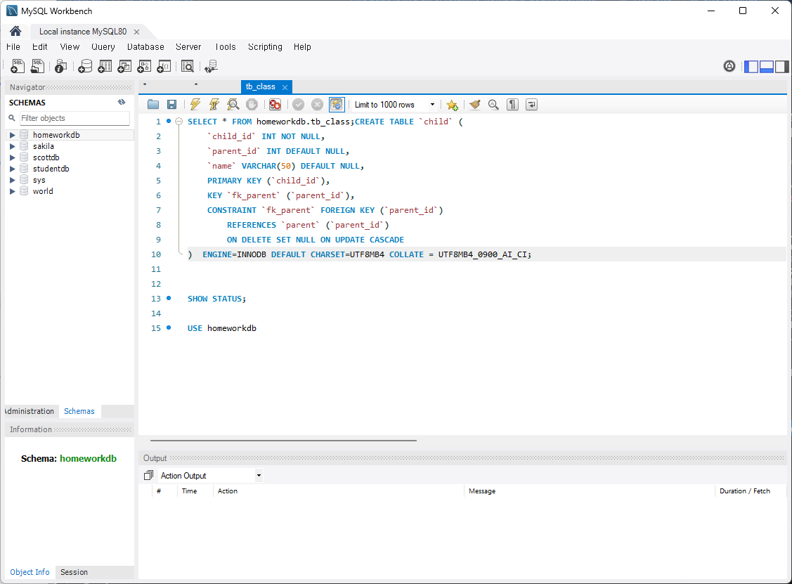This screenshot has height=584, width=792.
Task: Click Filter objects search field
Action: coord(74,118)
